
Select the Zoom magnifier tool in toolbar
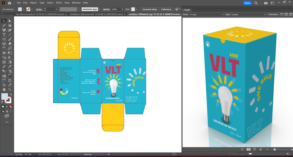point(10,89)
